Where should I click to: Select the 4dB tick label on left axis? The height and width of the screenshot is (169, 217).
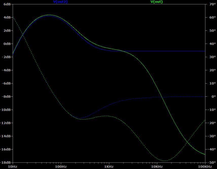(7, 17)
